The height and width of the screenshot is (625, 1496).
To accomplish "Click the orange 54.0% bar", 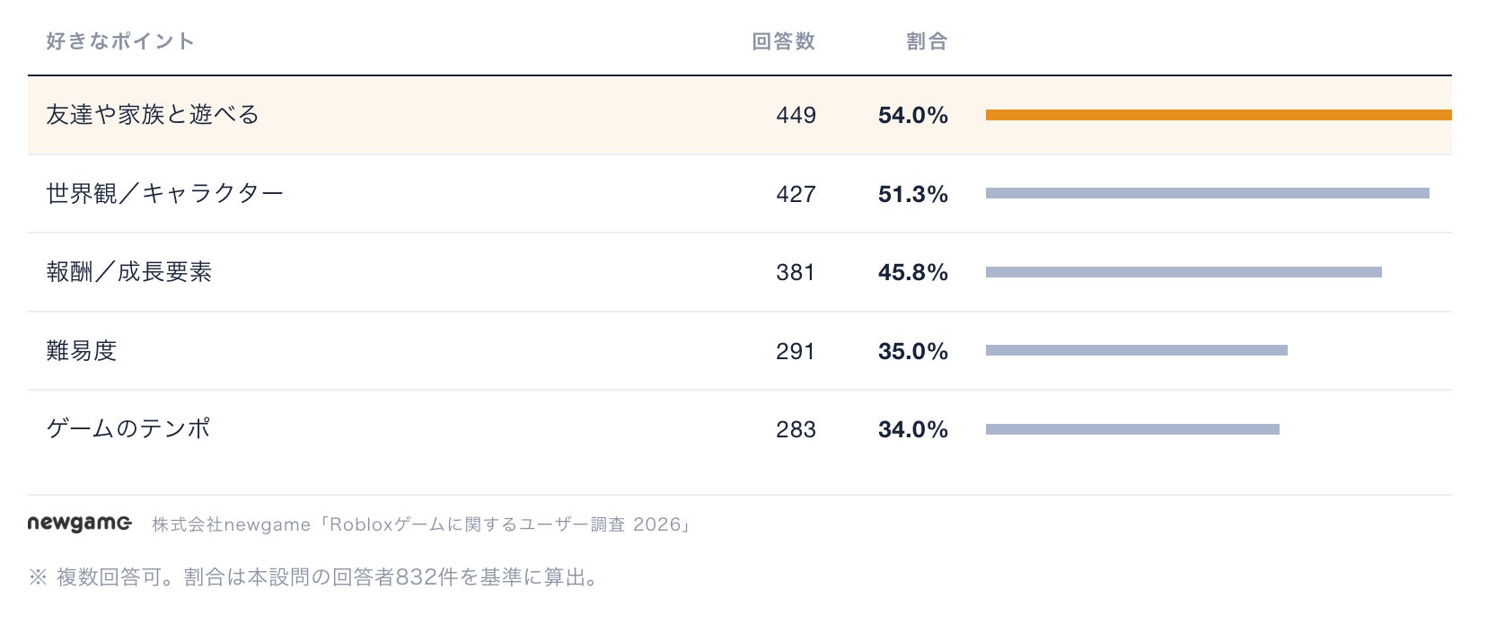I will tap(1219, 115).
